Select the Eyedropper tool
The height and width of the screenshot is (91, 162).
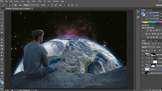point(2,29)
